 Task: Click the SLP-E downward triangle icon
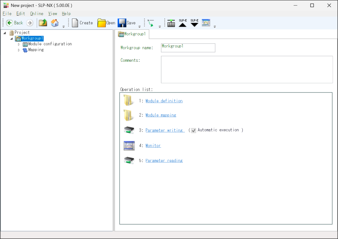click(195, 23)
